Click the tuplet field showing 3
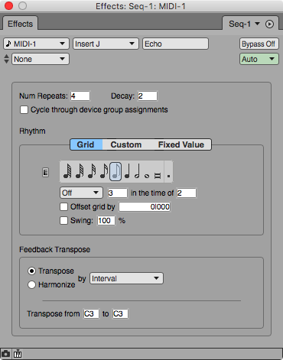 pos(117,193)
